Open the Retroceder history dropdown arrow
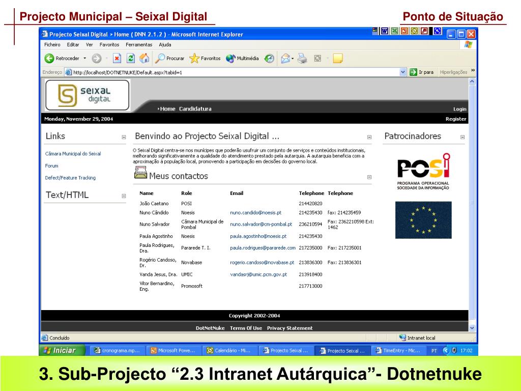 tap(85, 59)
